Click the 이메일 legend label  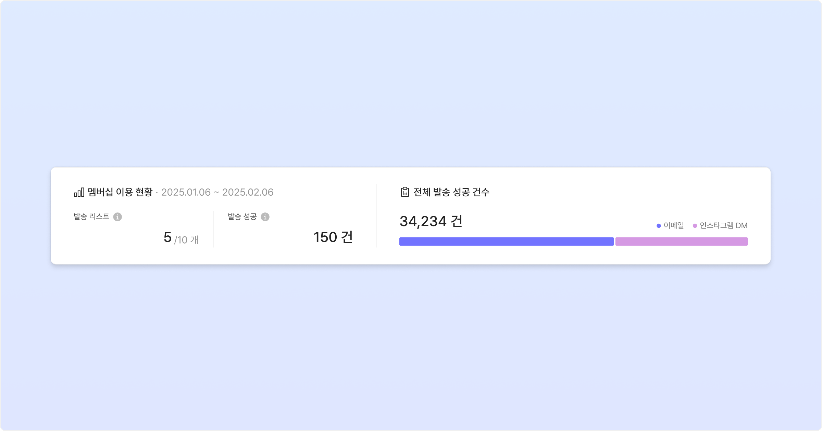[x=674, y=225]
